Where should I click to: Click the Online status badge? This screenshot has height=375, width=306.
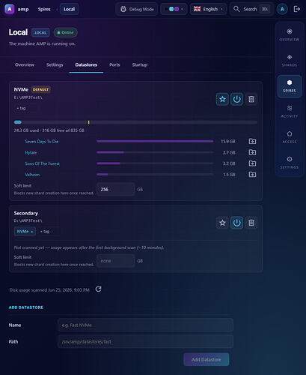(x=66, y=32)
